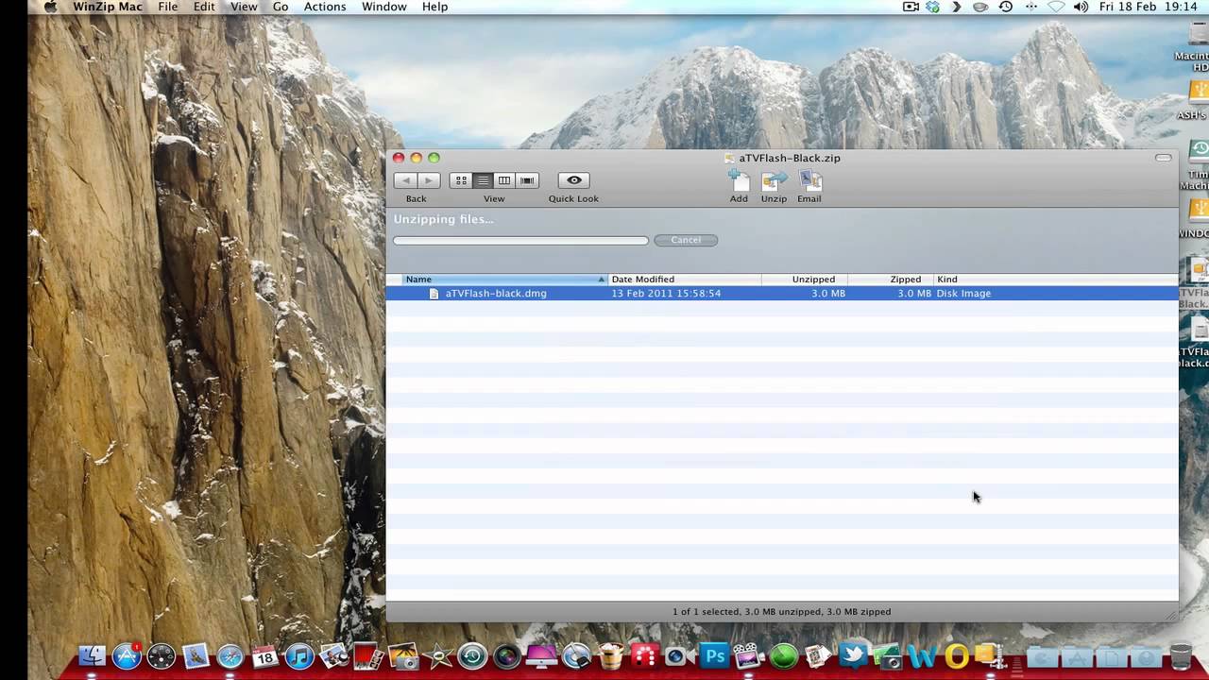Switch to cover flow view mode
The image size is (1209, 680).
[x=527, y=180]
